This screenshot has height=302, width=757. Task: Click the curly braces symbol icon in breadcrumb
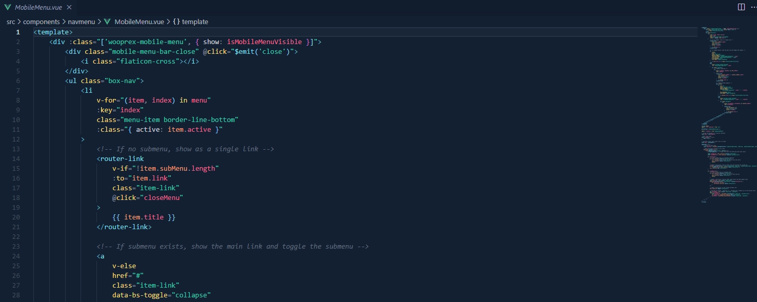point(176,22)
